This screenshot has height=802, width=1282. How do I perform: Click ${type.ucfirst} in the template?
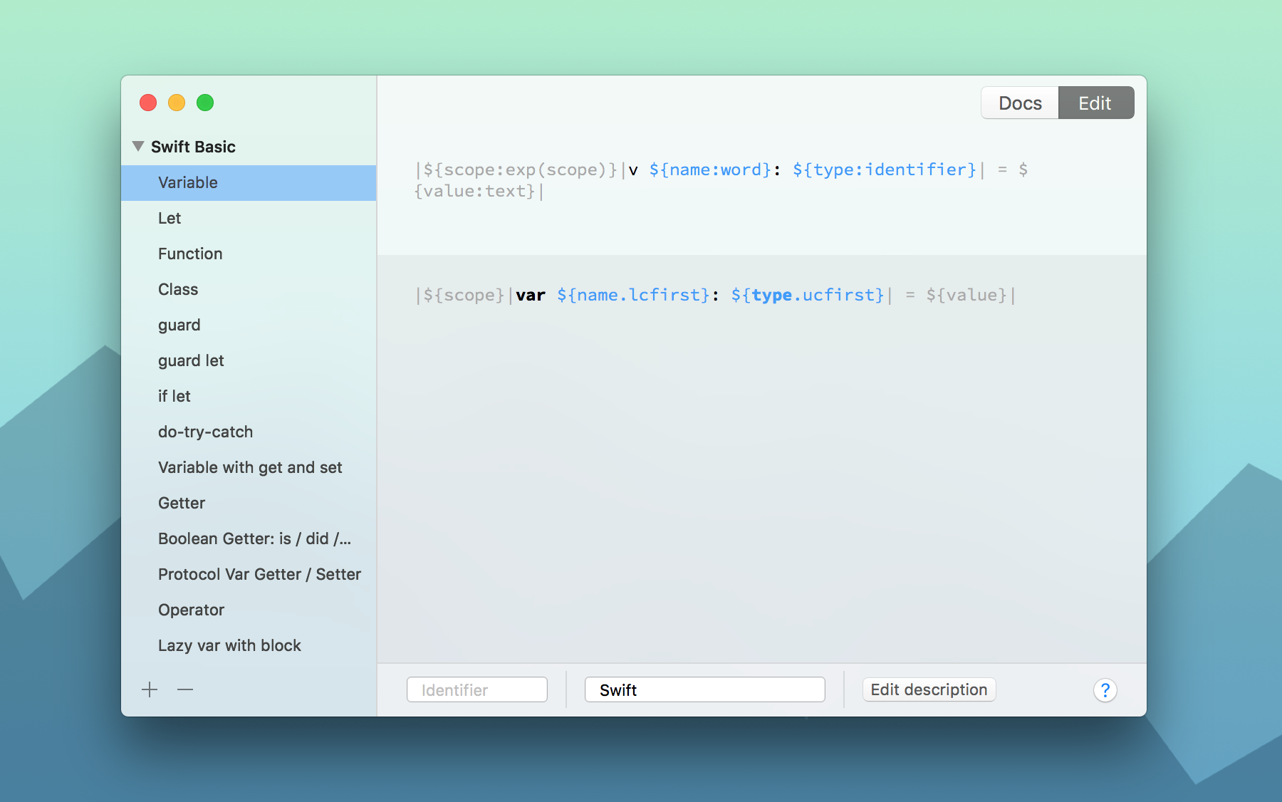tap(808, 295)
